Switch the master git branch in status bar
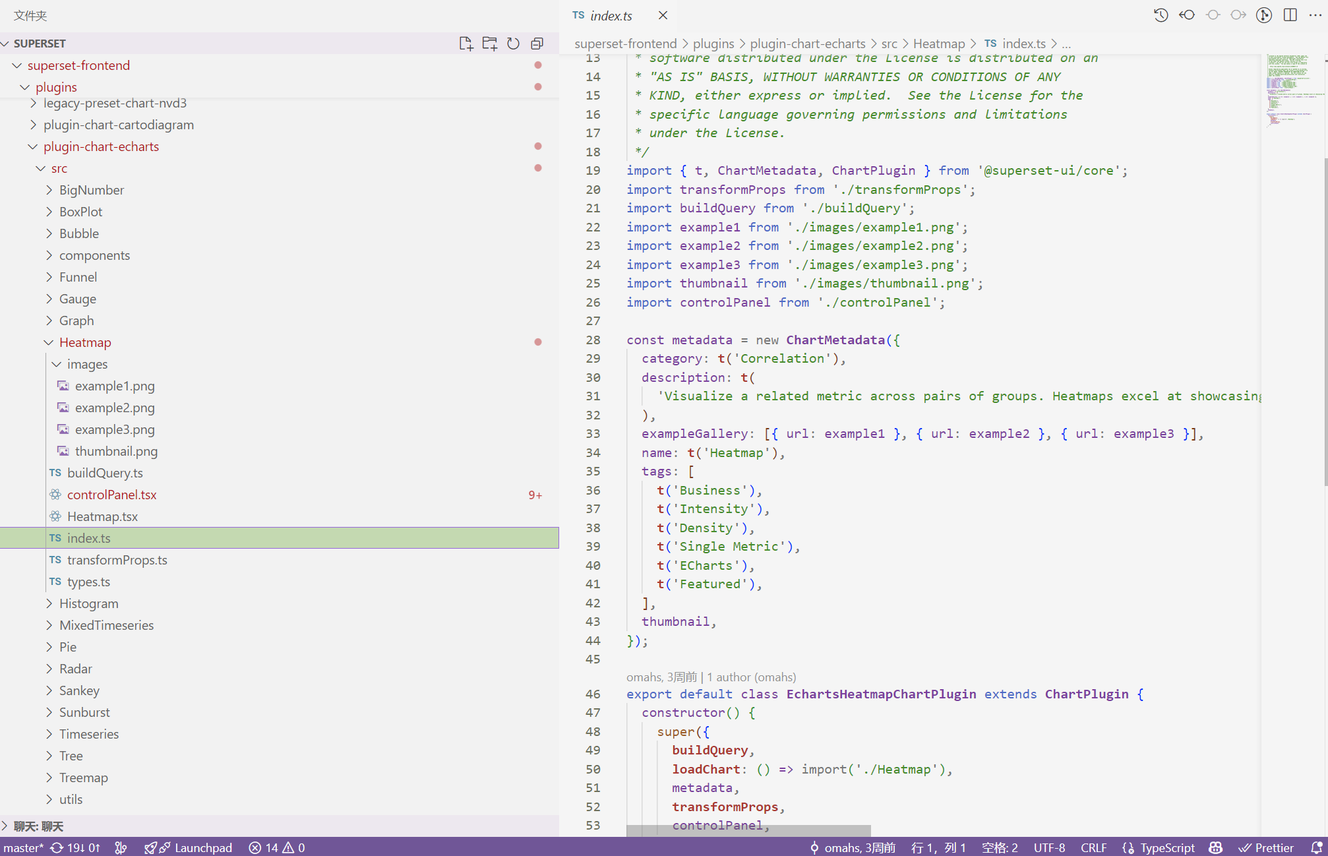The width and height of the screenshot is (1328, 856). pyautogui.click(x=23, y=847)
